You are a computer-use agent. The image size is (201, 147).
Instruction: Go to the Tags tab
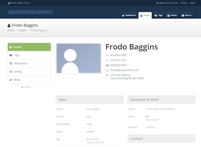pyautogui.click(x=158, y=15)
